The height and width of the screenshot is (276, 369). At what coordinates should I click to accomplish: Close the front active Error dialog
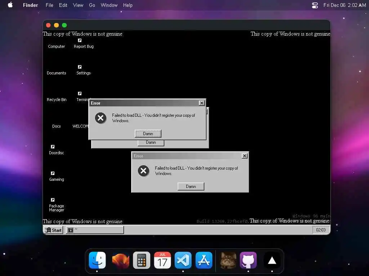click(202, 103)
